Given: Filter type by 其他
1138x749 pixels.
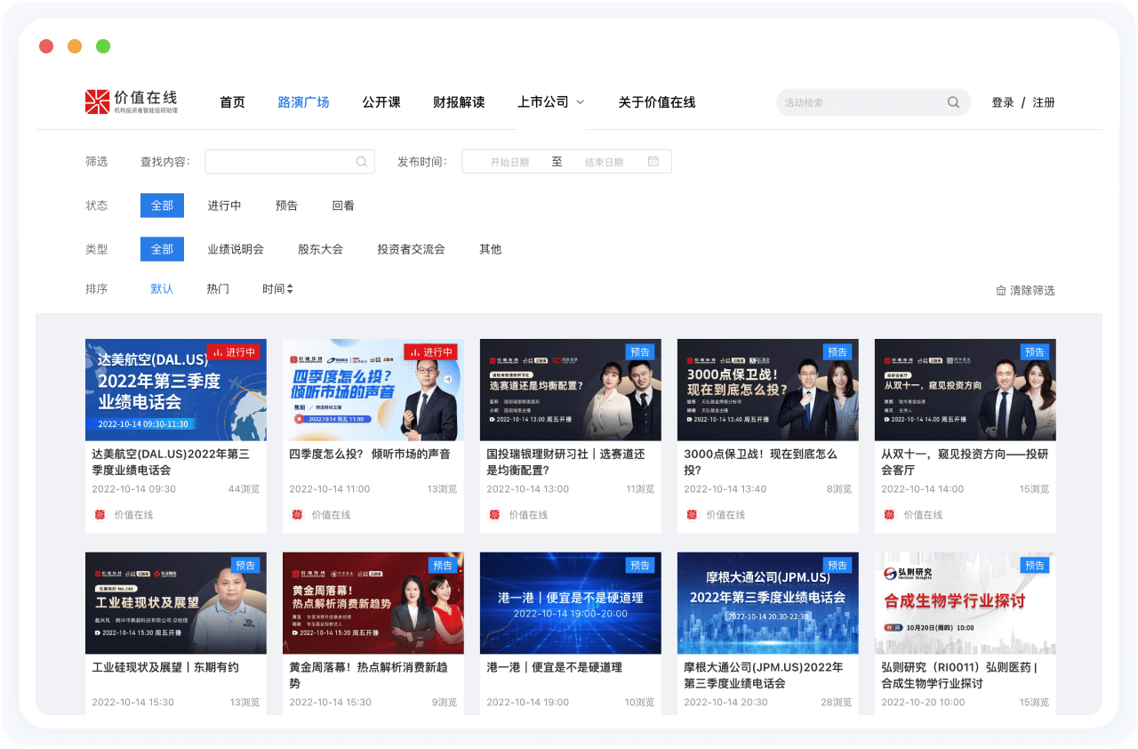Looking at the screenshot, I should tap(491, 249).
